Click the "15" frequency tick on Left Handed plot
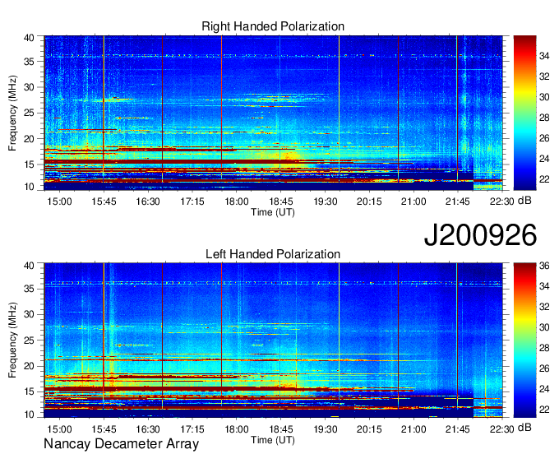Image resolution: width=559 pixels, height=454 pixels. pos(29,392)
